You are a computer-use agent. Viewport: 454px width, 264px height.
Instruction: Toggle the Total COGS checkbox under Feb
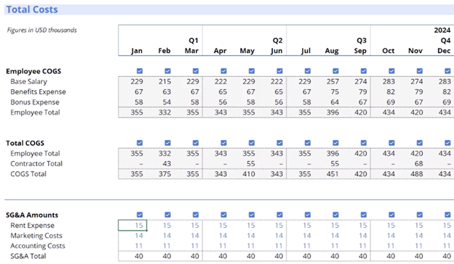pyautogui.click(x=167, y=143)
